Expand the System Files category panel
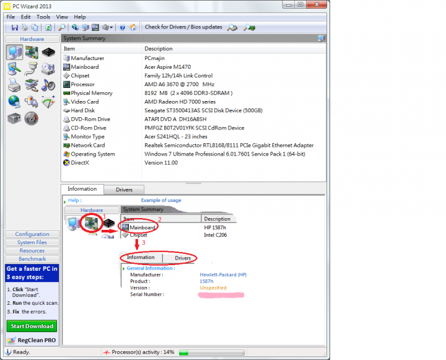446x360 pixels. pyautogui.click(x=32, y=242)
